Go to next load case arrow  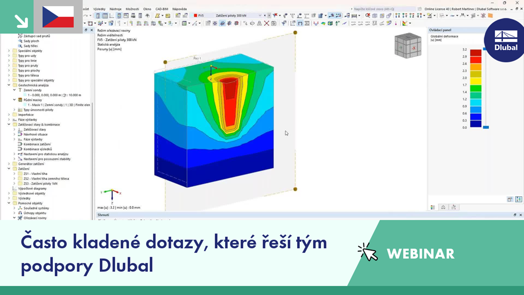269,16
